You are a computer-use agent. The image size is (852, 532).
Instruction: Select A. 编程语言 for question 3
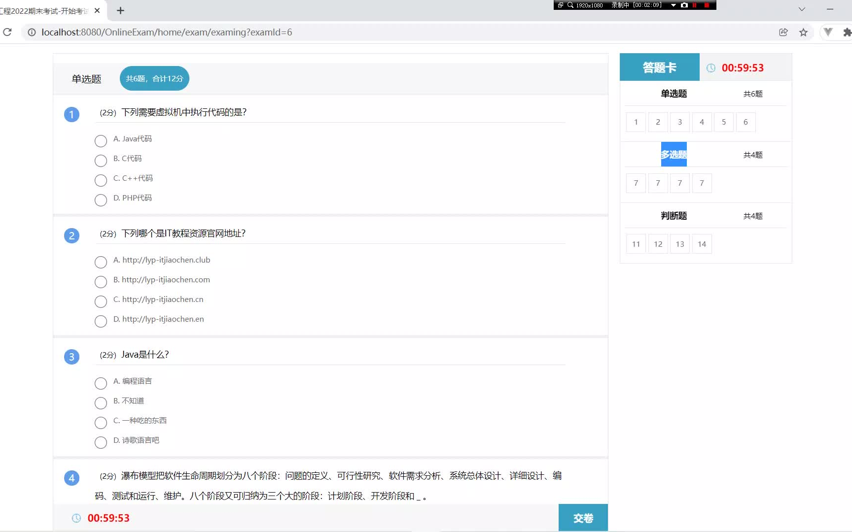click(101, 383)
